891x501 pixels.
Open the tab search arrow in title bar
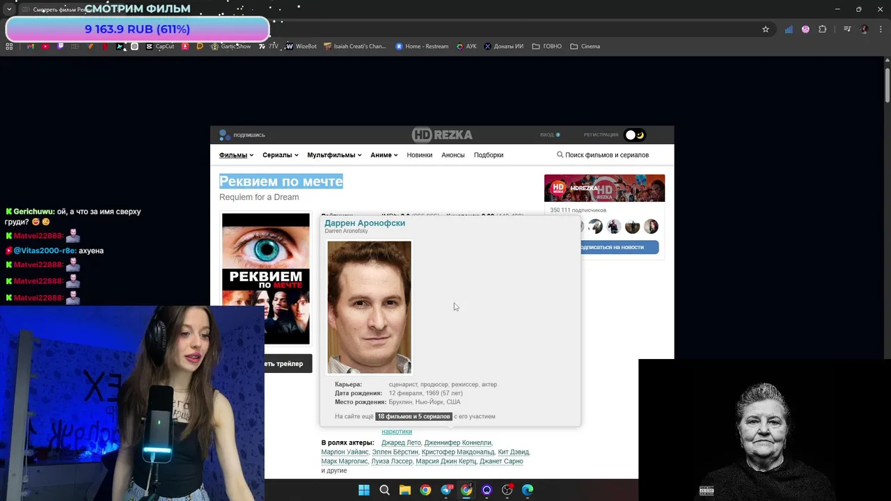(8, 10)
